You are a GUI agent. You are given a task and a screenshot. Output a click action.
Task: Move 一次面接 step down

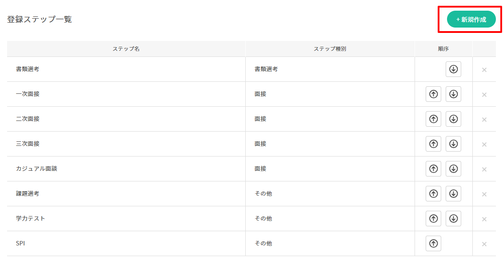pyautogui.click(x=453, y=94)
